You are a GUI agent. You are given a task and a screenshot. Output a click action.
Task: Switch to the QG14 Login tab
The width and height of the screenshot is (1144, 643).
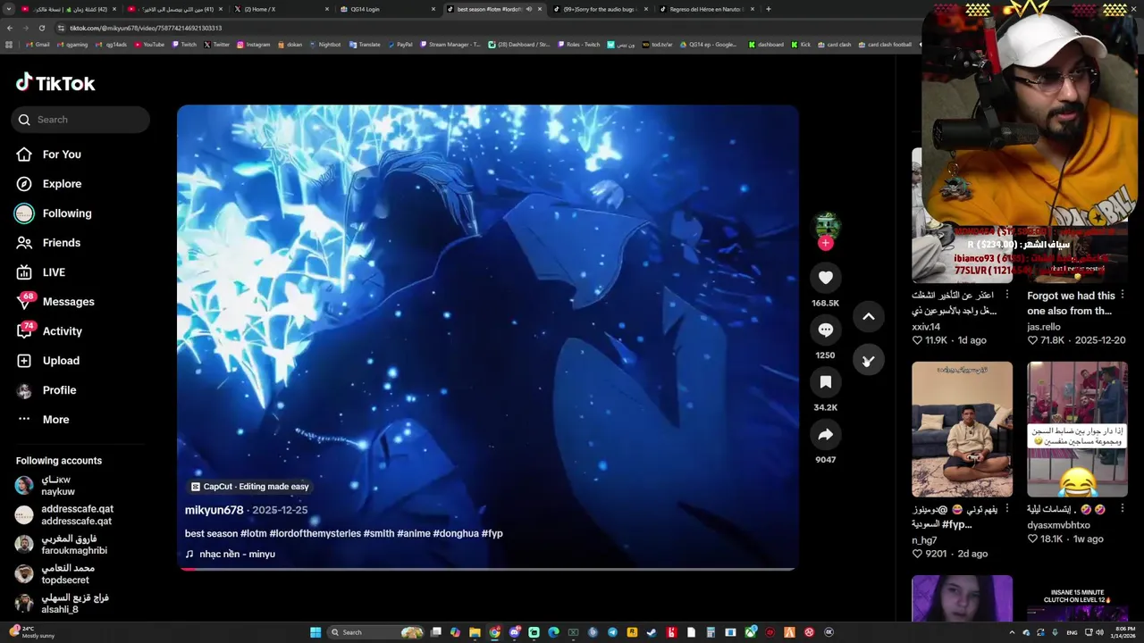click(x=389, y=9)
